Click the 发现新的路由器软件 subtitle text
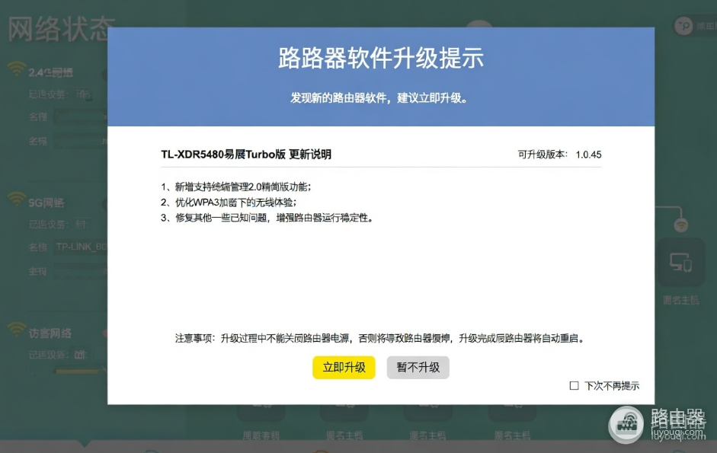The height and width of the screenshot is (453, 717). tap(379, 97)
